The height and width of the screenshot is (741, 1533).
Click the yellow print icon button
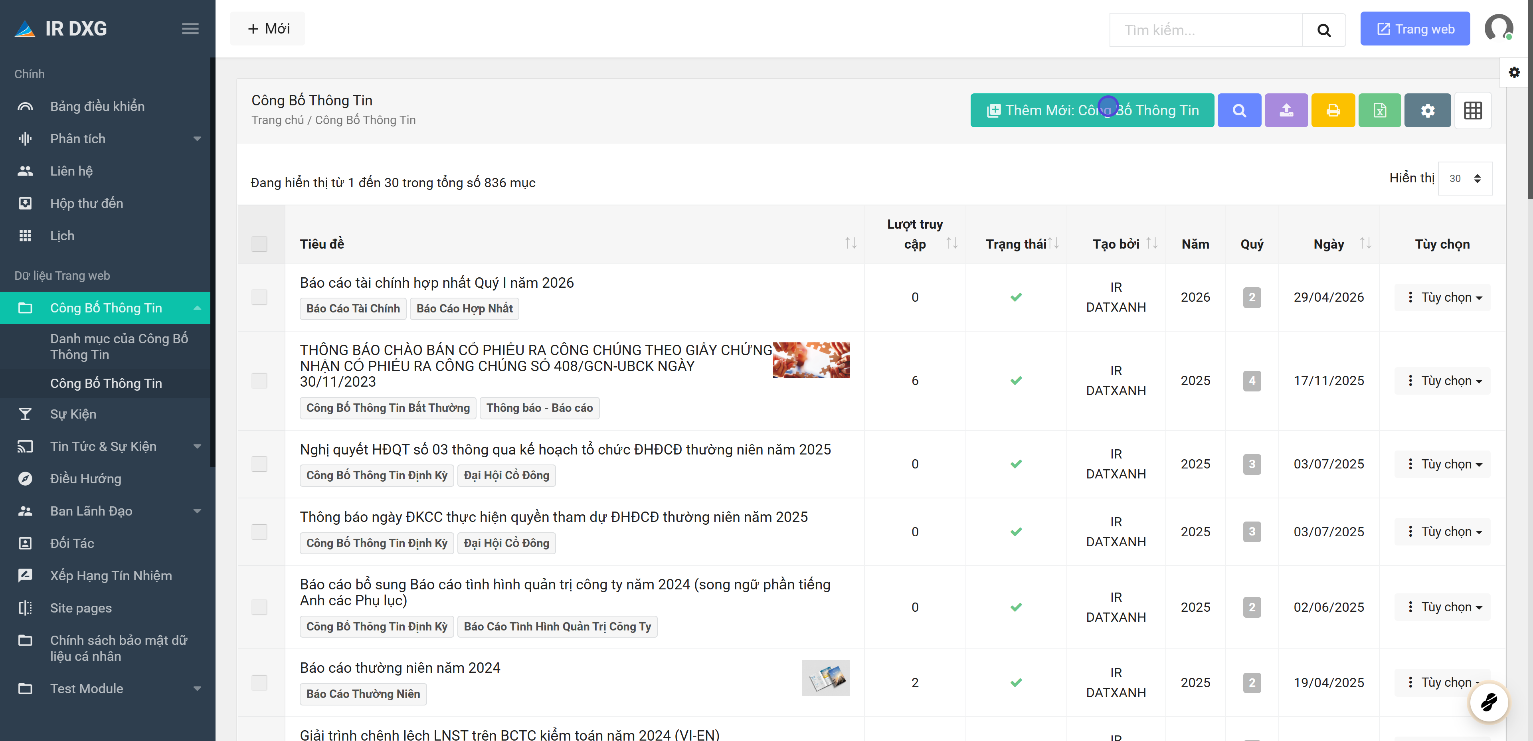click(1333, 110)
